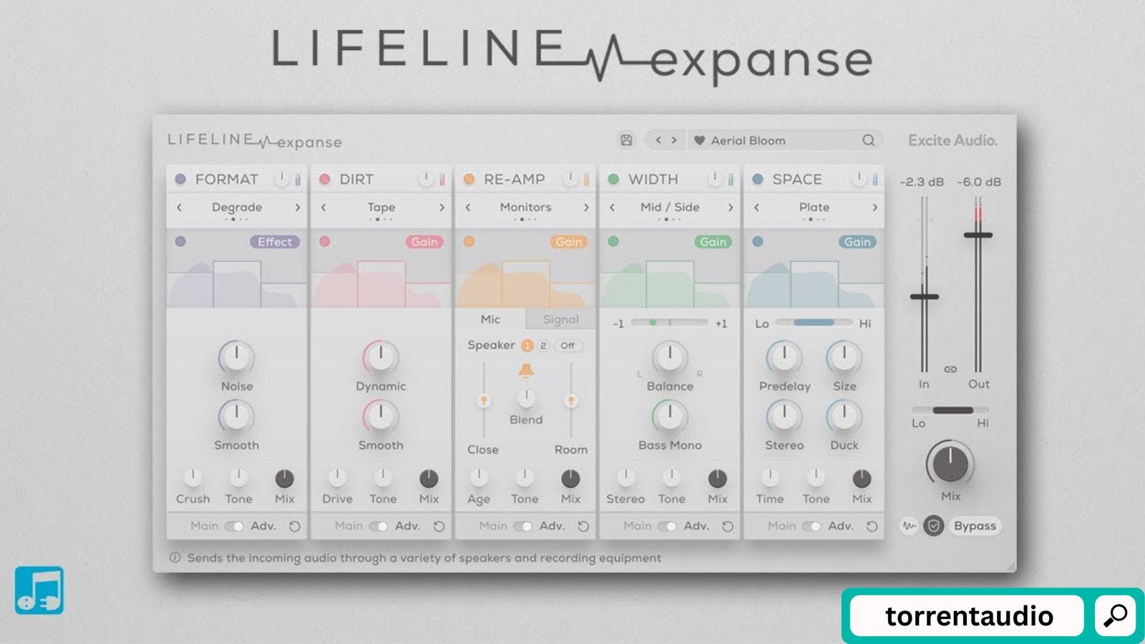Viewport: 1145px width, 644px height.
Task: Click the waveform icon beside Bypass
Action: (909, 526)
